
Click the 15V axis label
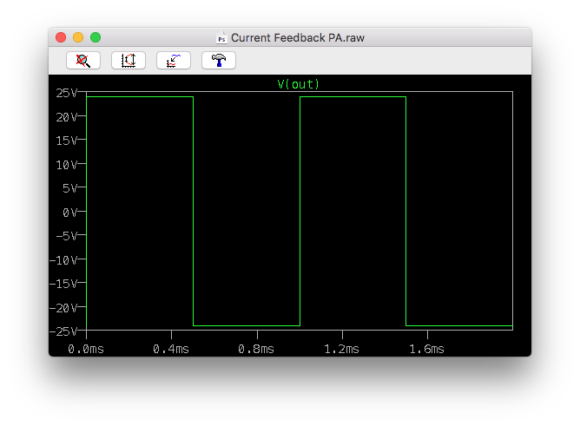[67, 141]
